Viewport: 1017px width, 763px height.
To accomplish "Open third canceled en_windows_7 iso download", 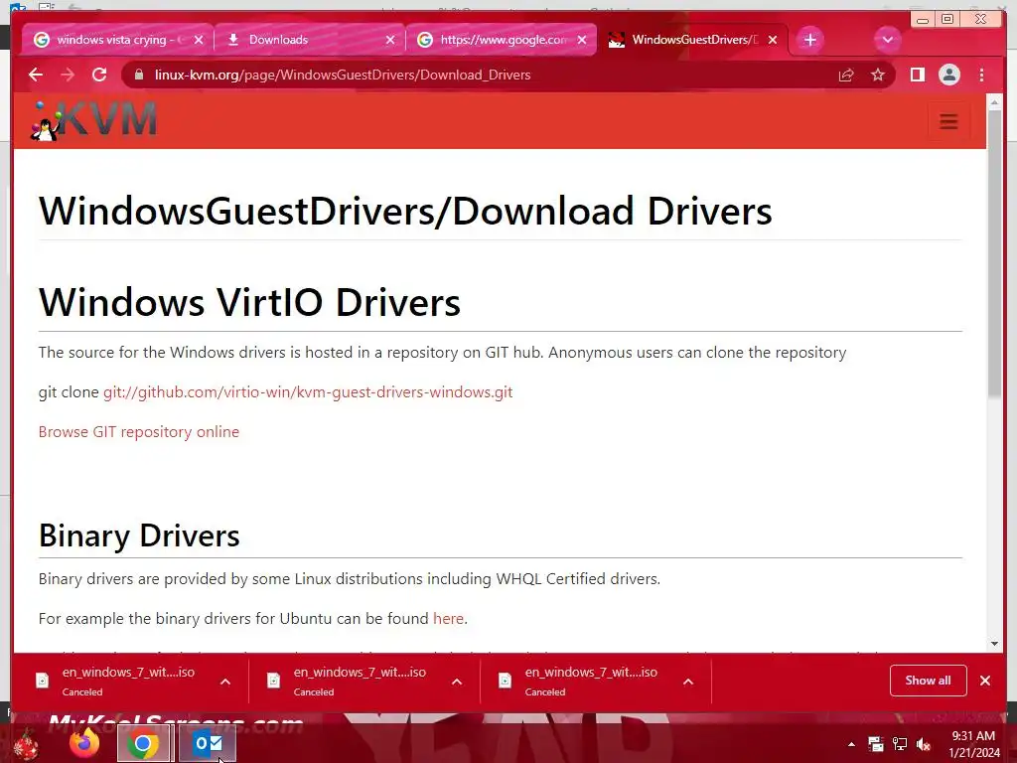I will click(x=580, y=681).
